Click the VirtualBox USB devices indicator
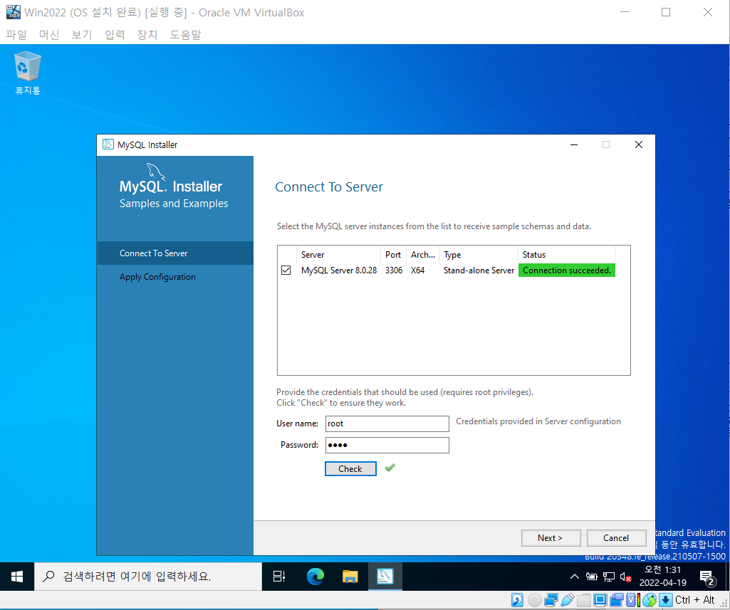The height and width of the screenshot is (610, 730). tap(568, 600)
